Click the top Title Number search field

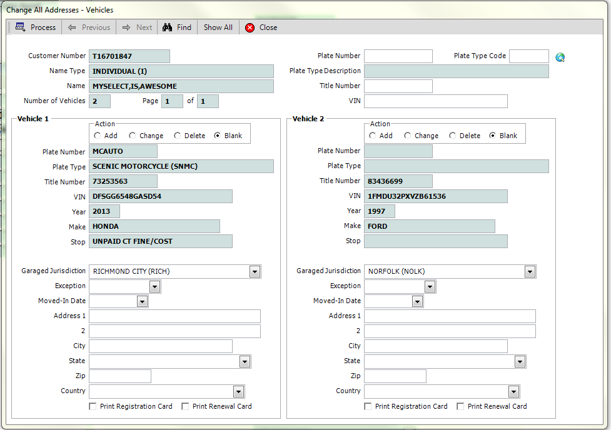(x=398, y=86)
